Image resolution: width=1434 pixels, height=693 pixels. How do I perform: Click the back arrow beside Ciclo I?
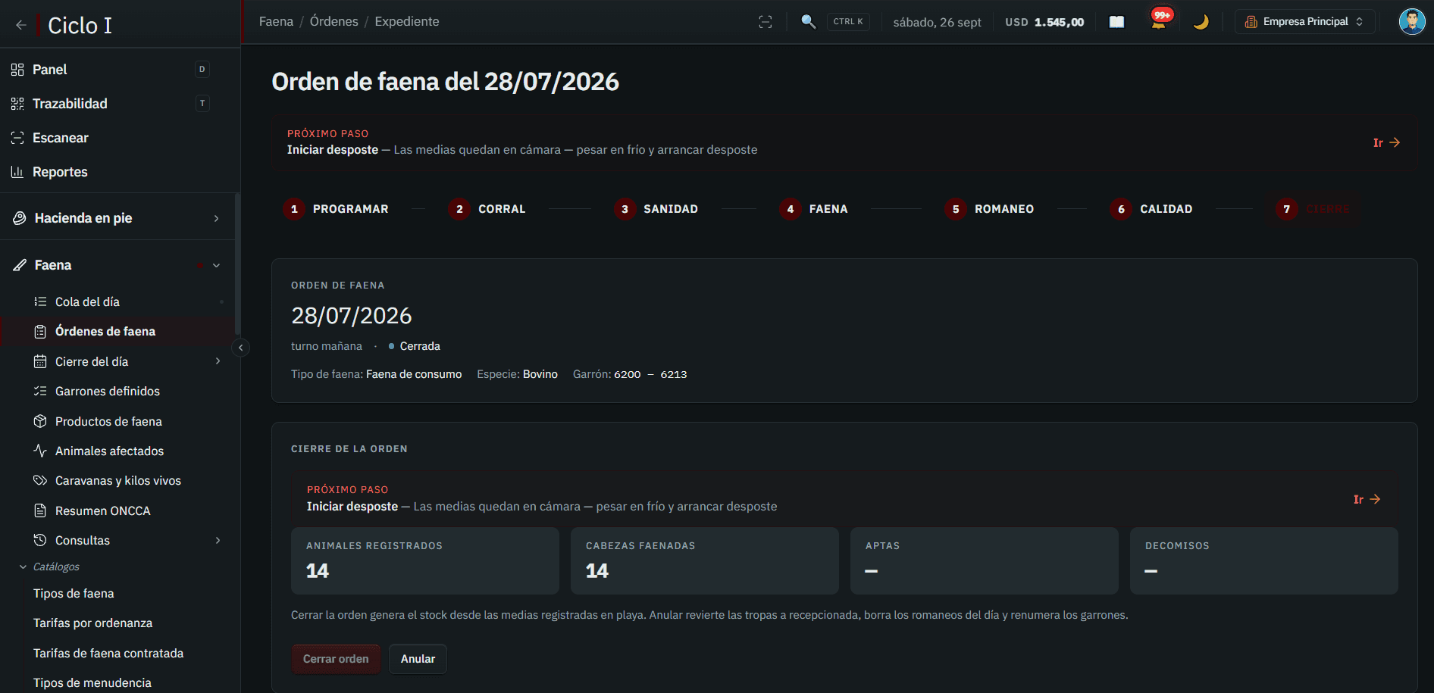pyautogui.click(x=21, y=25)
